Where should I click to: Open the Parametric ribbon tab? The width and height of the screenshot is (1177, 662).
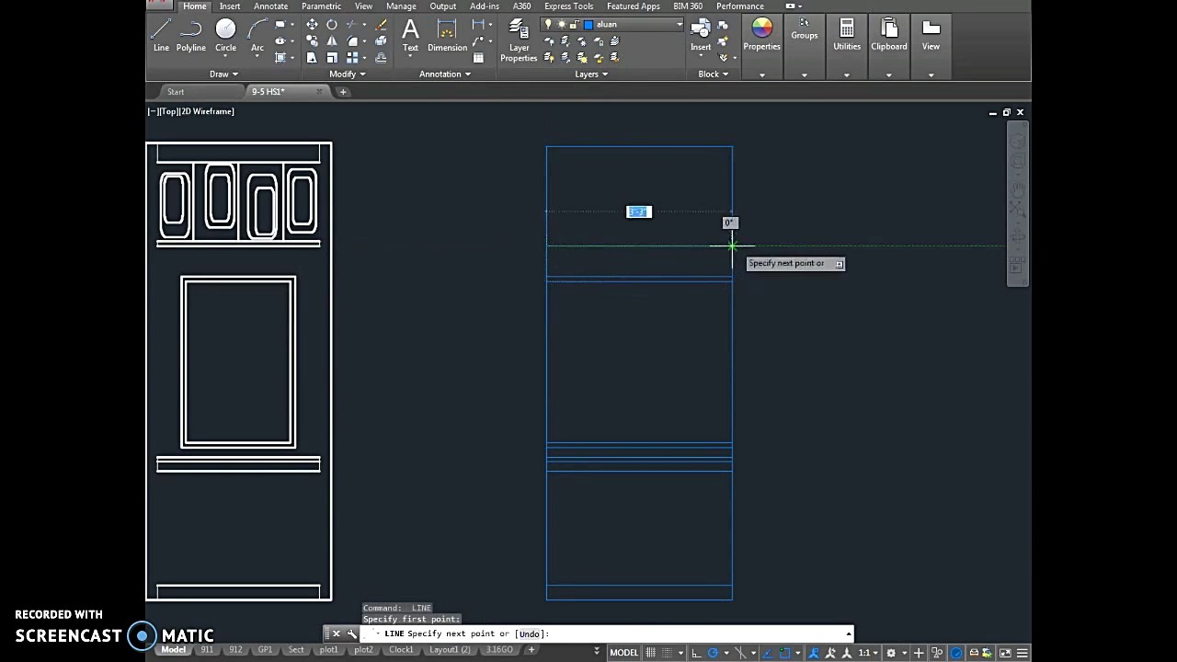[x=321, y=6]
